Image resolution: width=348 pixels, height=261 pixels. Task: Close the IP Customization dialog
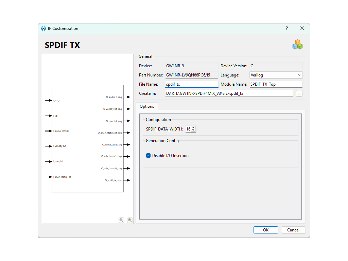point(302,29)
